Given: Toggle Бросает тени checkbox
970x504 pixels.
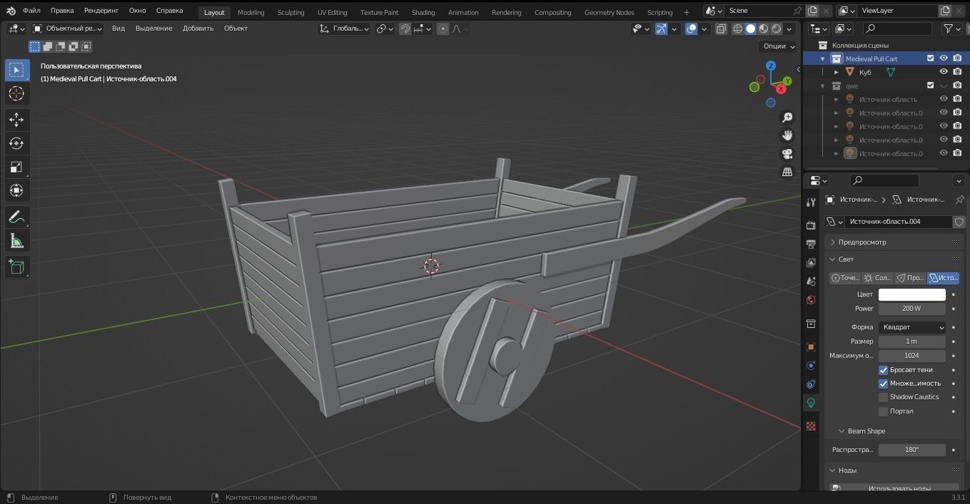Looking at the screenshot, I should point(883,370).
